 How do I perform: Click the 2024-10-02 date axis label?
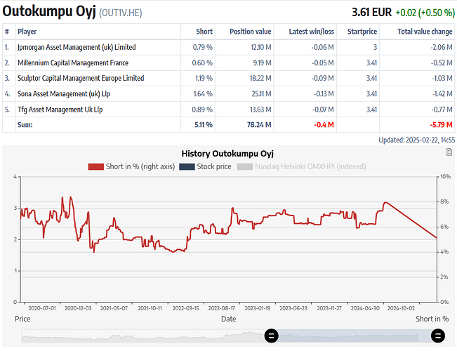pos(401,308)
